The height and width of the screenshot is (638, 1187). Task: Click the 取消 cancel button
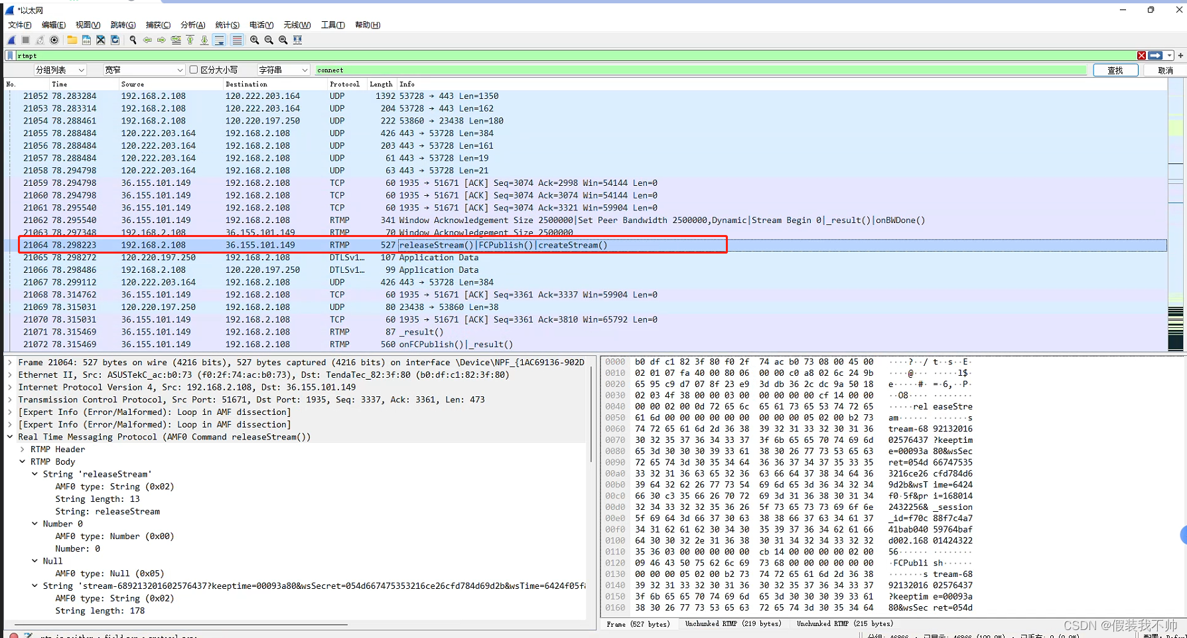coord(1165,70)
